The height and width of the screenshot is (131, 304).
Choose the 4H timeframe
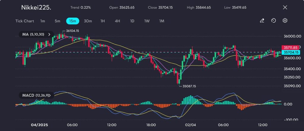tap(117, 21)
